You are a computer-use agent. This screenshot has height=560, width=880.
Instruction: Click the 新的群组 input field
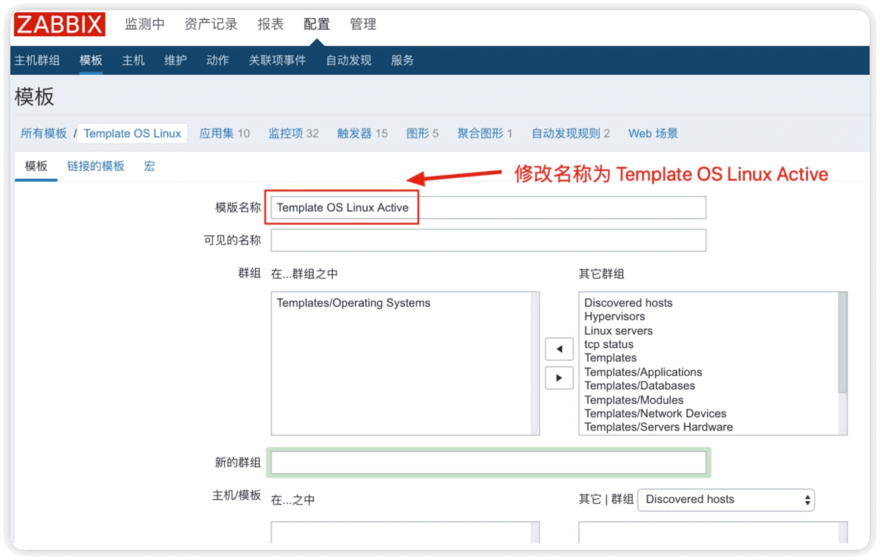488,462
